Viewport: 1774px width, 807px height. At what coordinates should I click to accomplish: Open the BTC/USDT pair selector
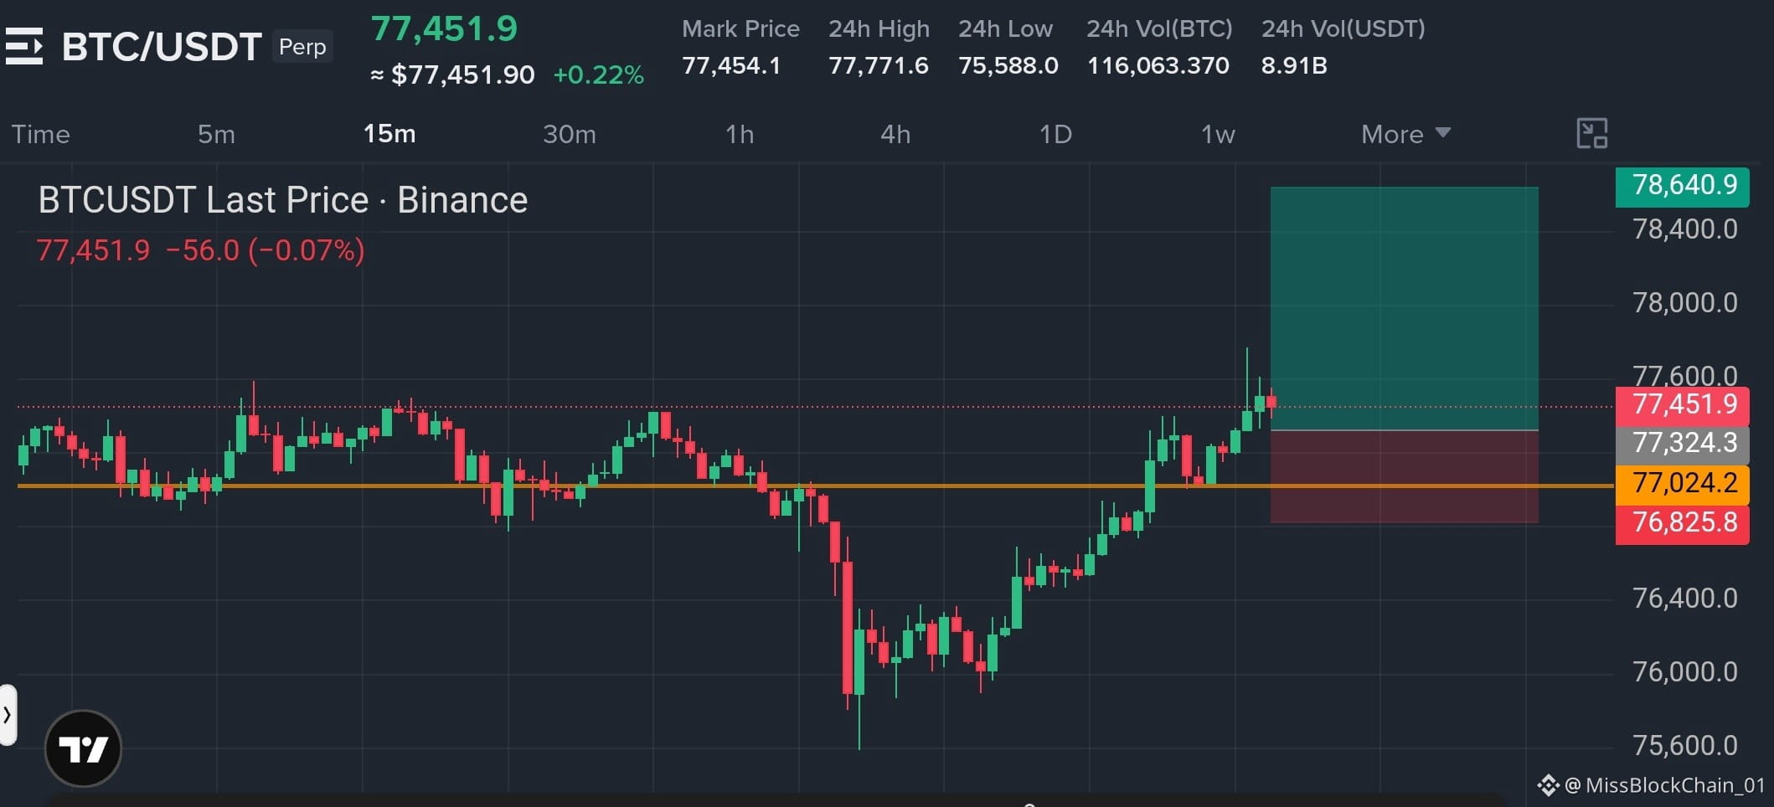[x=162, y=47]
